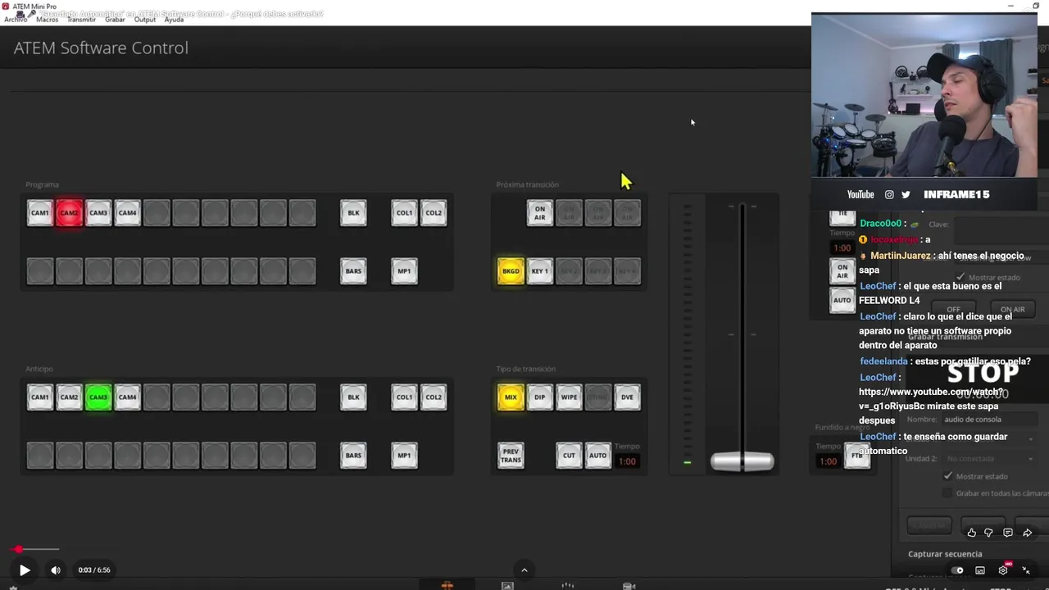Select BLK on the Programa bus
The width and height of the screenshot is (1049, 590).
pos(353,213)
